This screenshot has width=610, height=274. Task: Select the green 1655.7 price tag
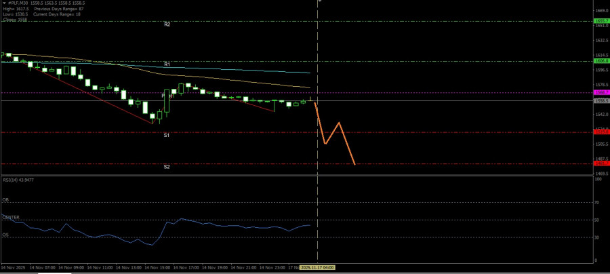pos(601,21)
